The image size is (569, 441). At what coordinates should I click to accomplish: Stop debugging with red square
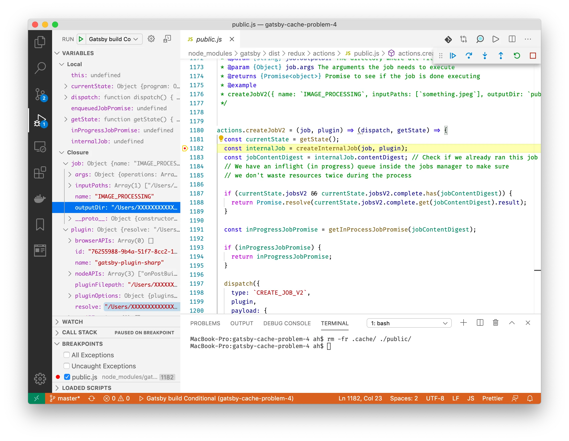pyautogui.click(x=533, y=56)
